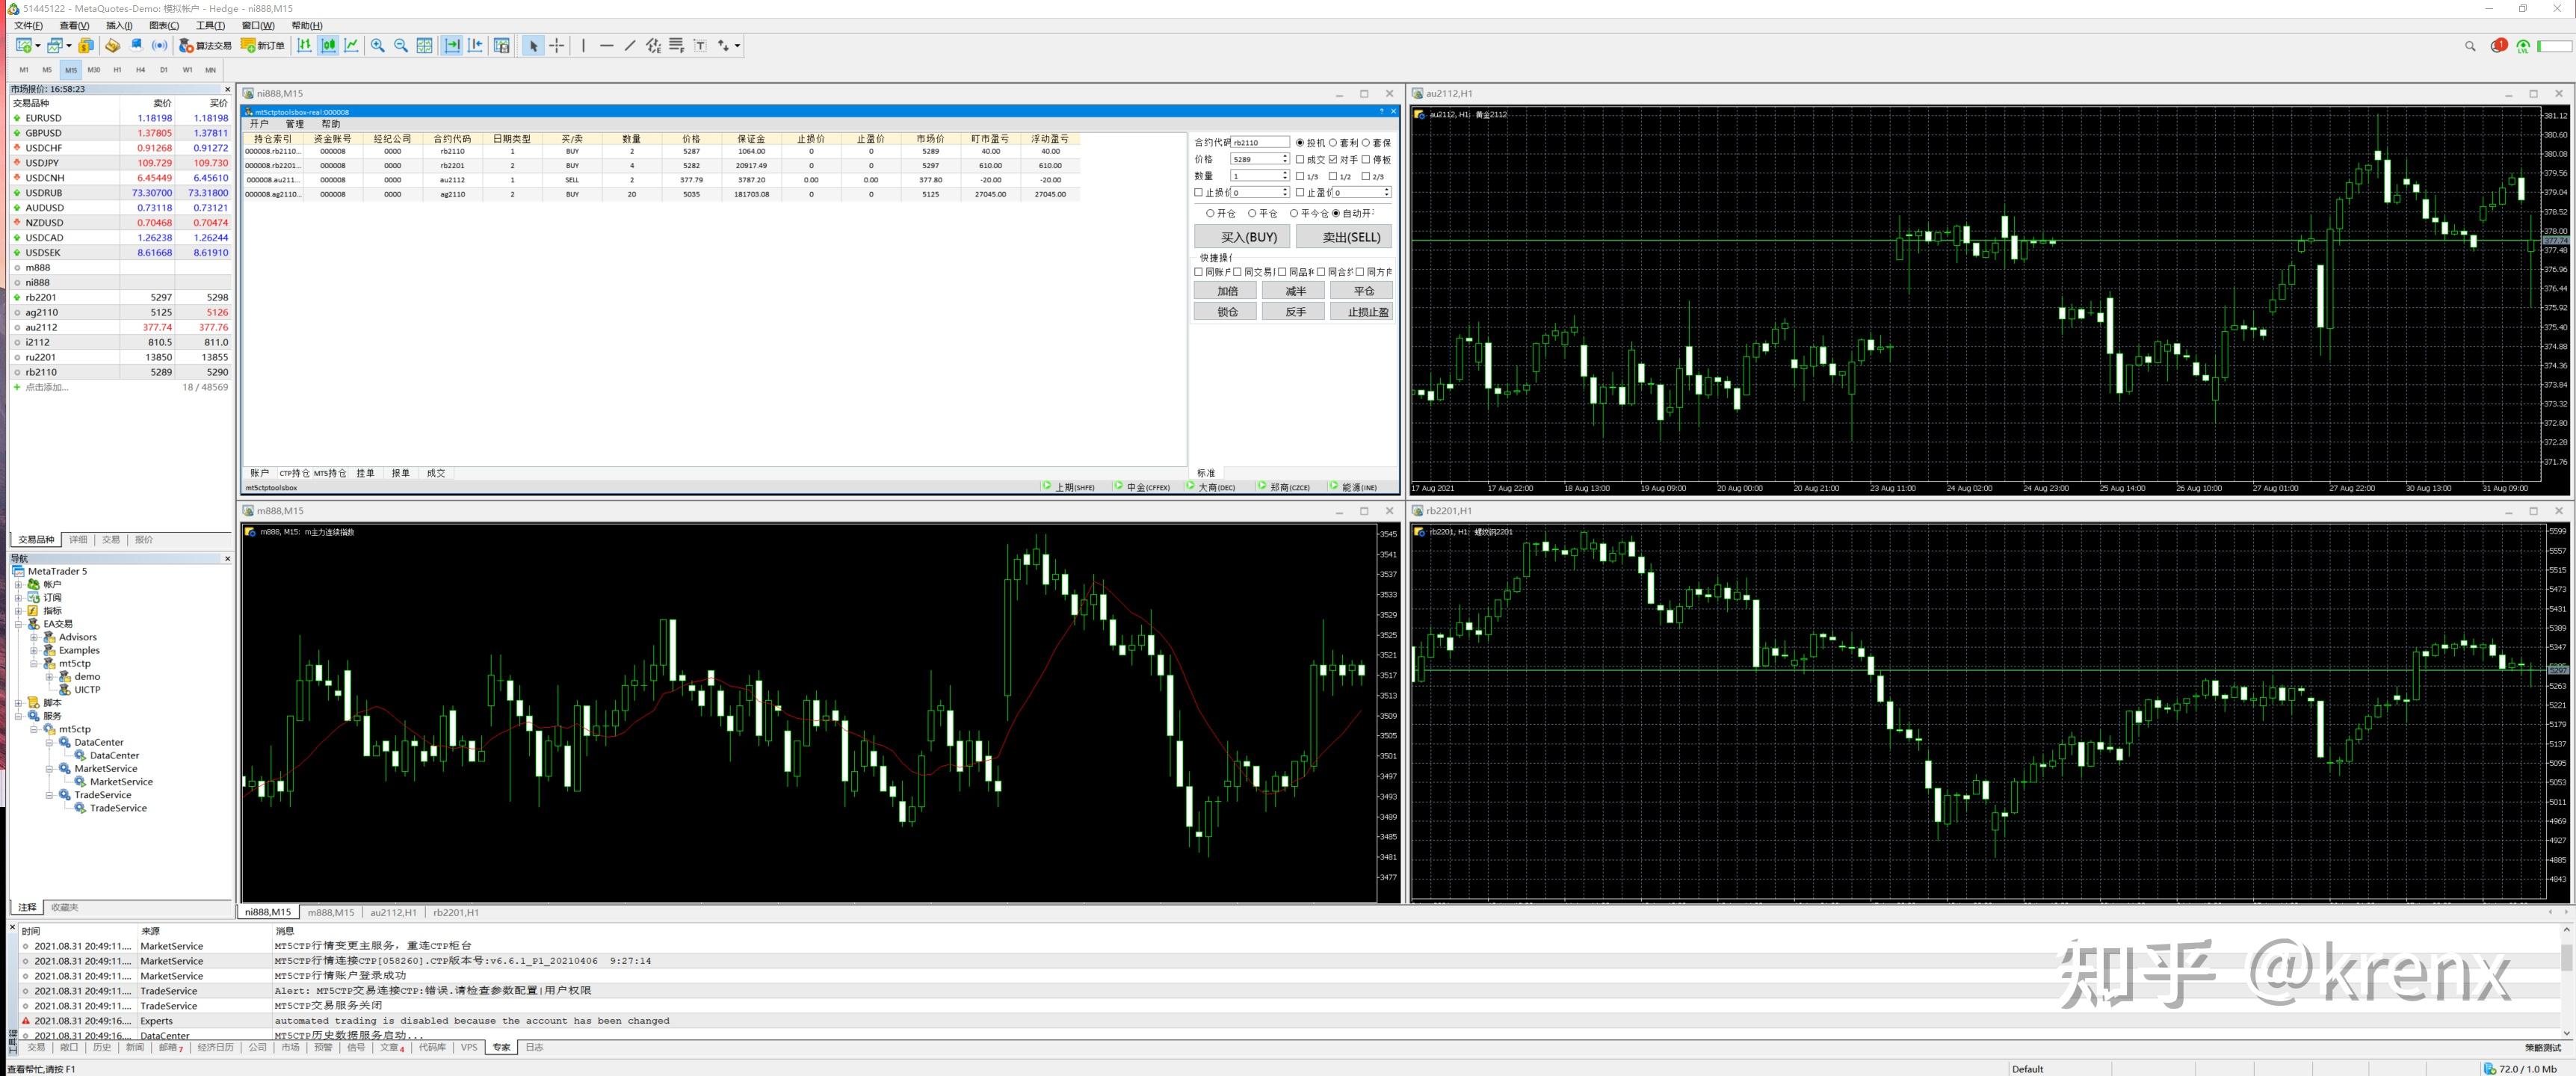Image resolution: width=2576 pixels, height=1076 pixels.
Task: Collapse the mt5ctp folder under 服务
Action: 34,729
